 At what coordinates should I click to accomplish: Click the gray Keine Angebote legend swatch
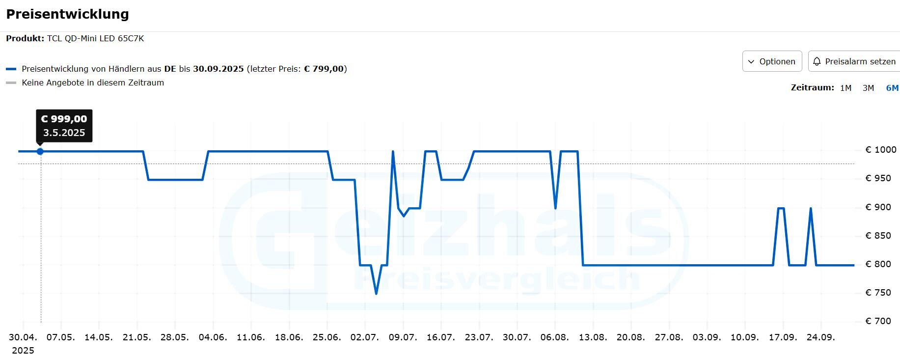click(11, 83)
